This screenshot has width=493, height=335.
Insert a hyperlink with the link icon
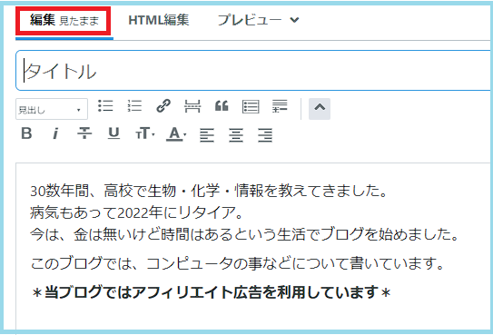(163, 106)
